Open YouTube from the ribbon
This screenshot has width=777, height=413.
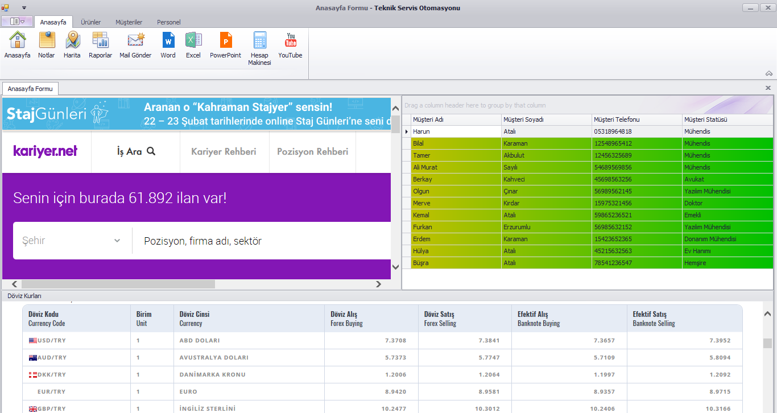click(290, 46)
